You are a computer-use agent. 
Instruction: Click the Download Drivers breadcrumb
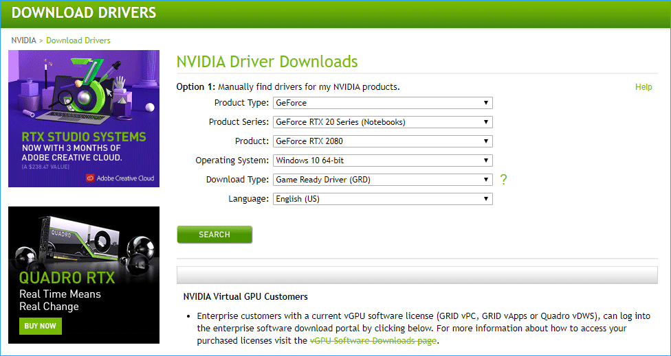pyautogui.click(x=78, y=40)
